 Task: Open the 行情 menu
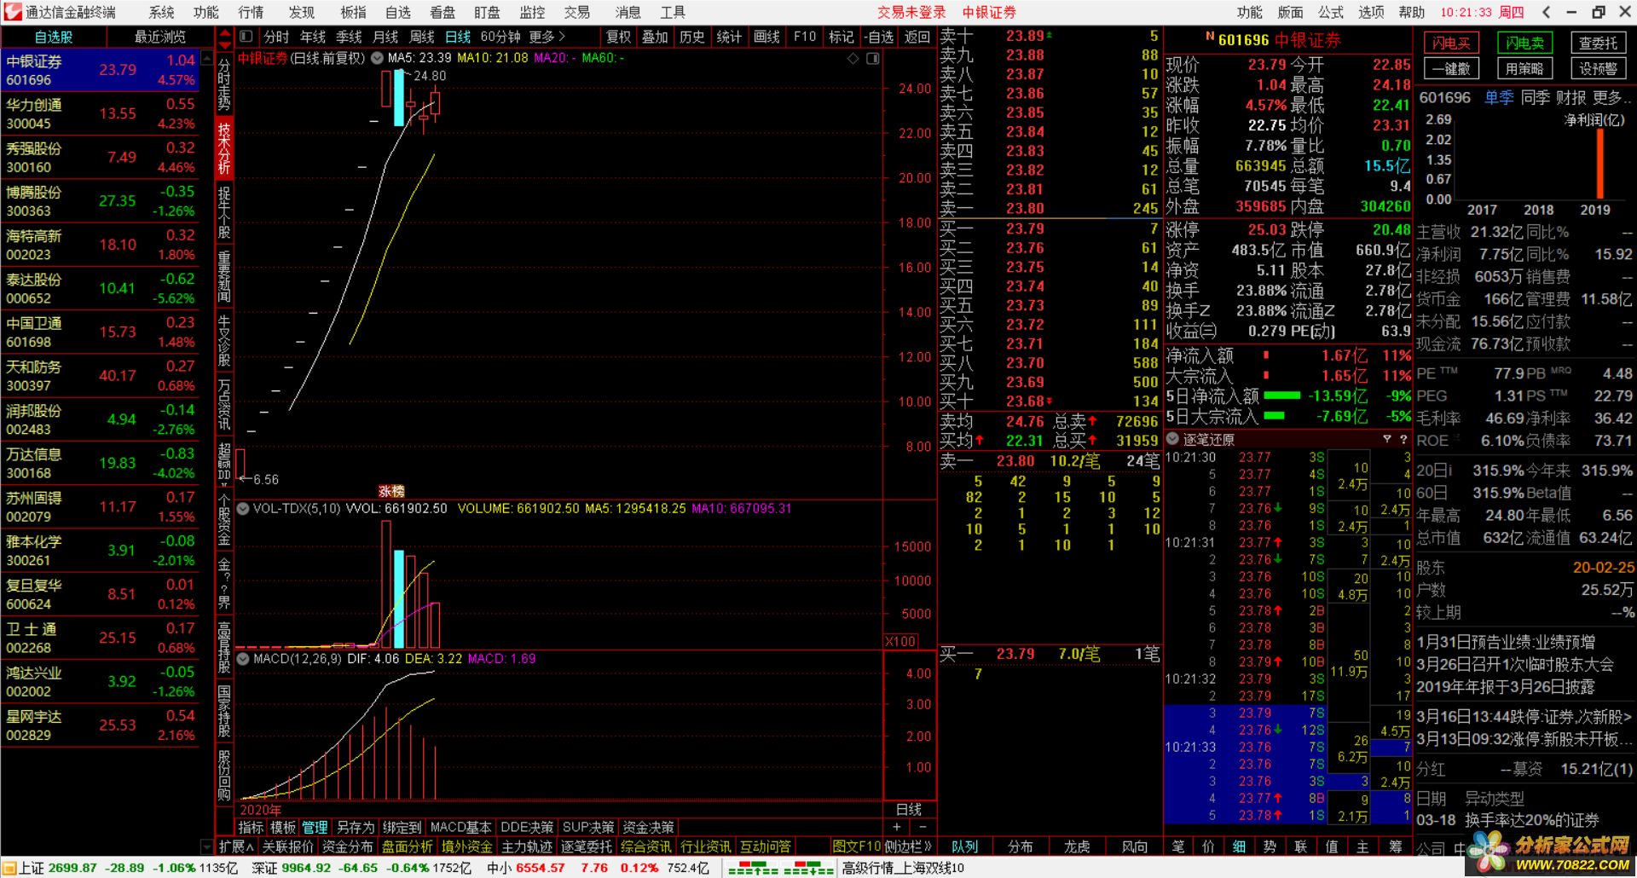(251, 12)
